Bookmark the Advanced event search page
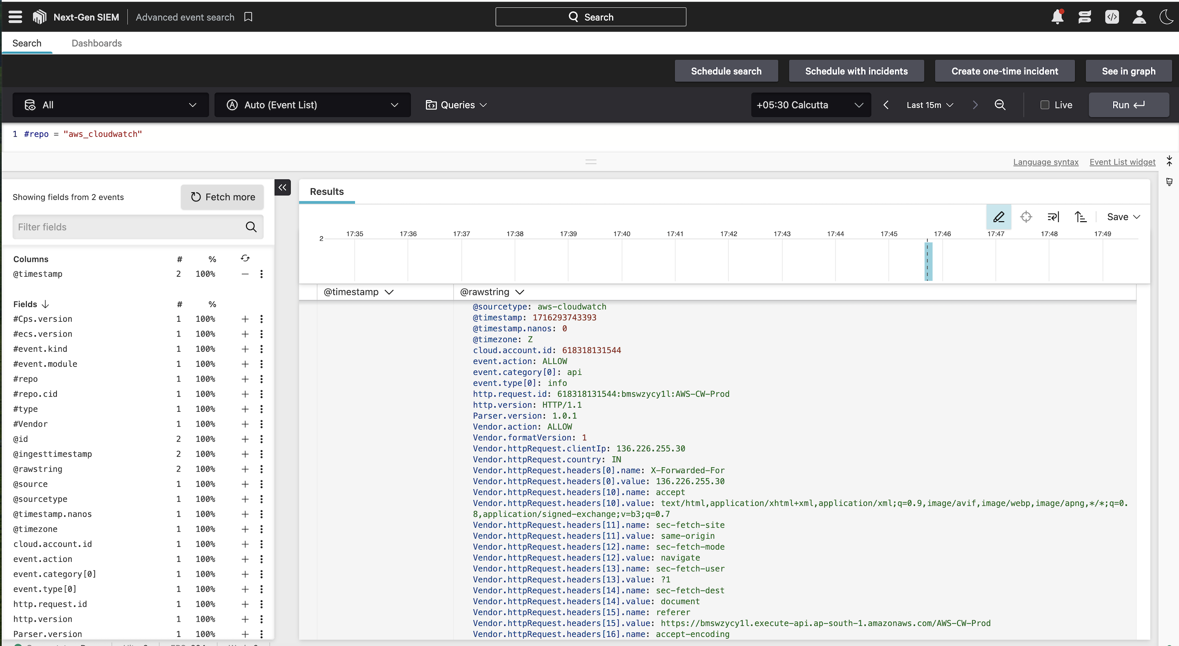The width and height of the screenshot is (1179, 646). 248,17
